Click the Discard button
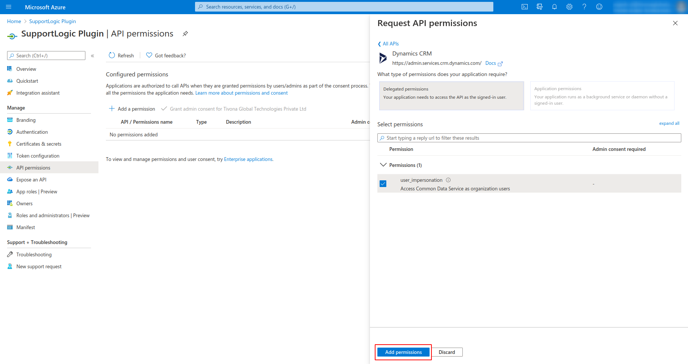The width and height of the screenshot is (688, 364). 447,352
